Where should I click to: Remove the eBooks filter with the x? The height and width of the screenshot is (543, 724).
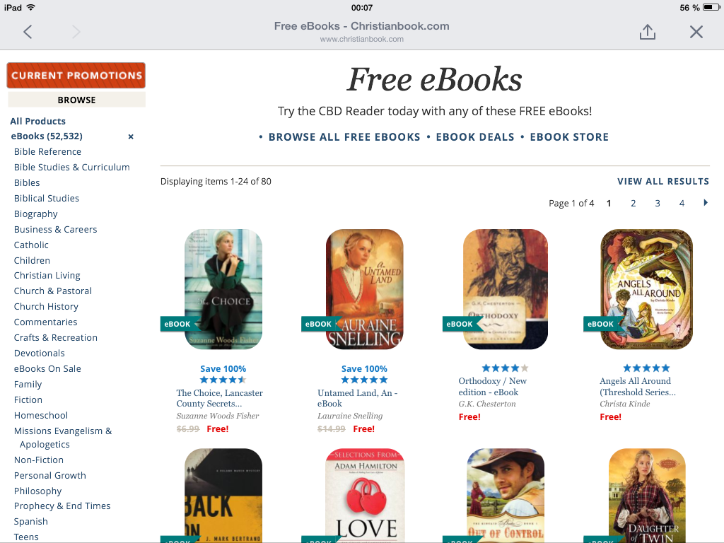[x=131, y=136]
